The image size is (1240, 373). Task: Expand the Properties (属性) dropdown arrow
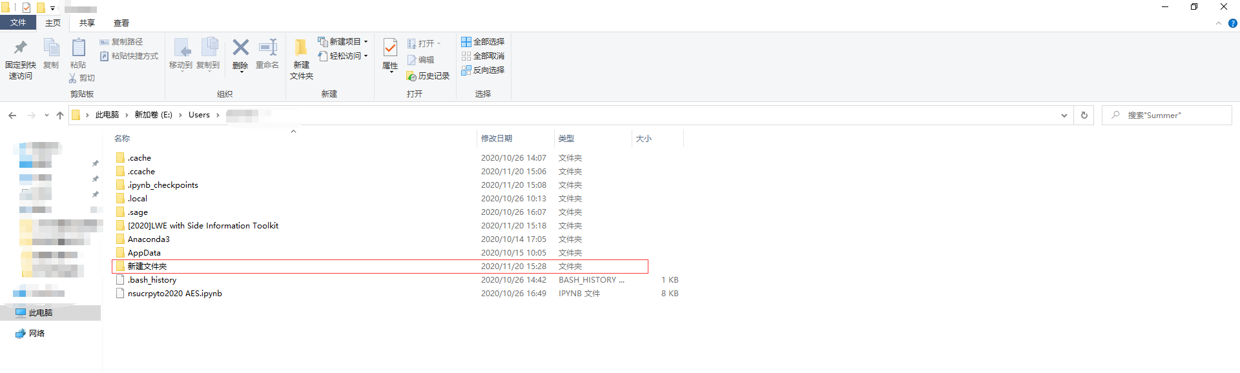coord(391,72)
